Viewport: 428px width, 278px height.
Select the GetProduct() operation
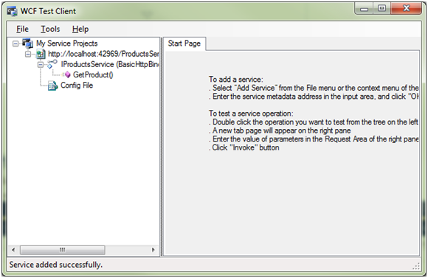93,74
